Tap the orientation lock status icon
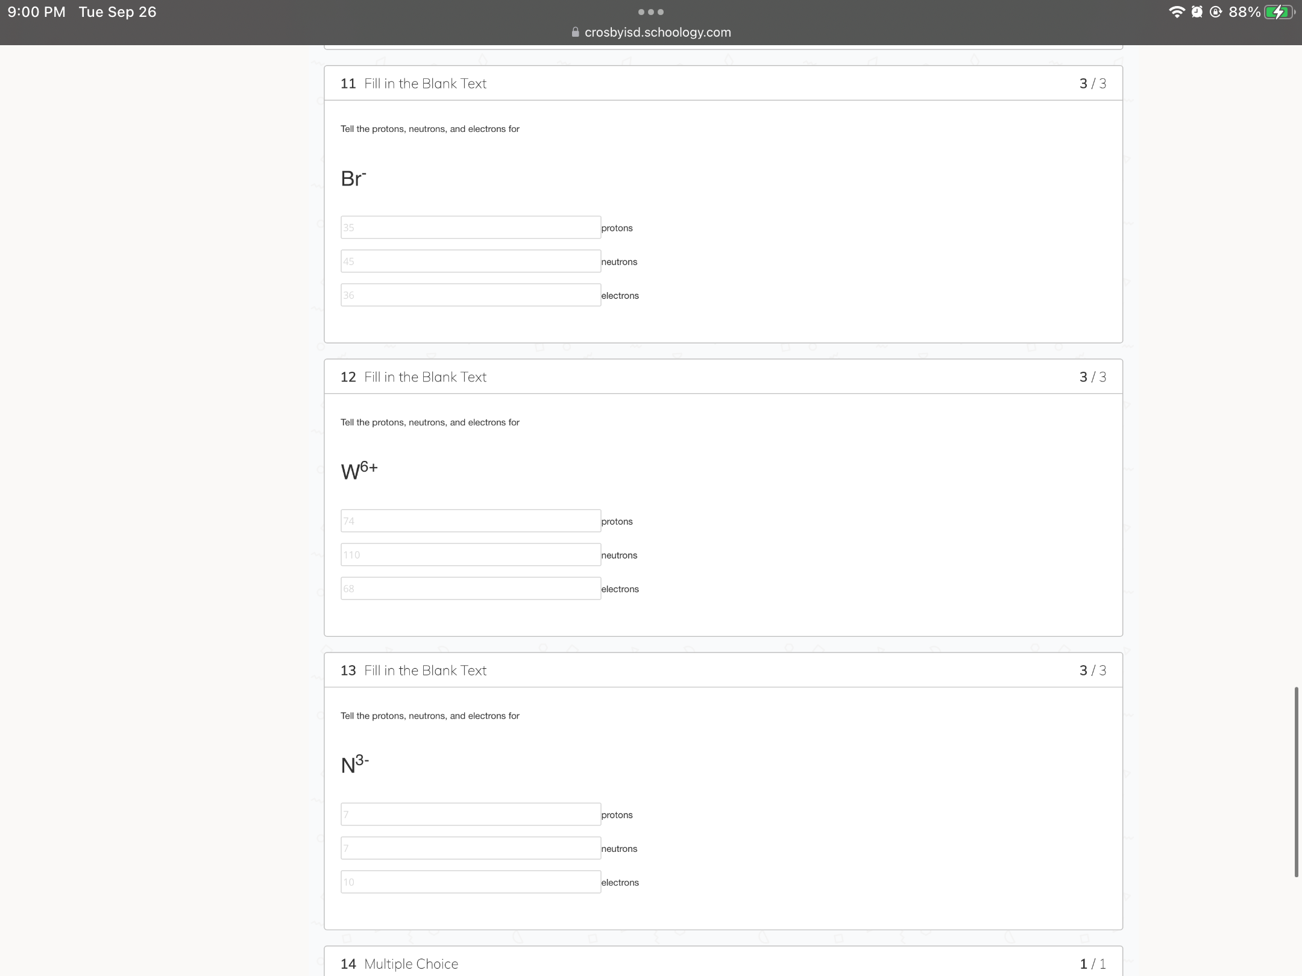Viewport: 1302px width, 976px height. coord(1216,12)
